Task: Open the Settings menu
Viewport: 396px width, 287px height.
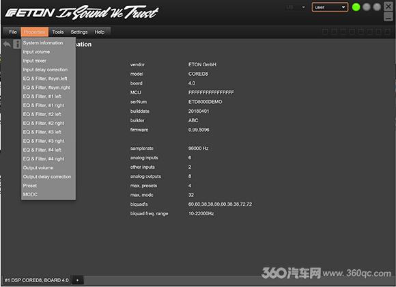Action: pos(79,32)
